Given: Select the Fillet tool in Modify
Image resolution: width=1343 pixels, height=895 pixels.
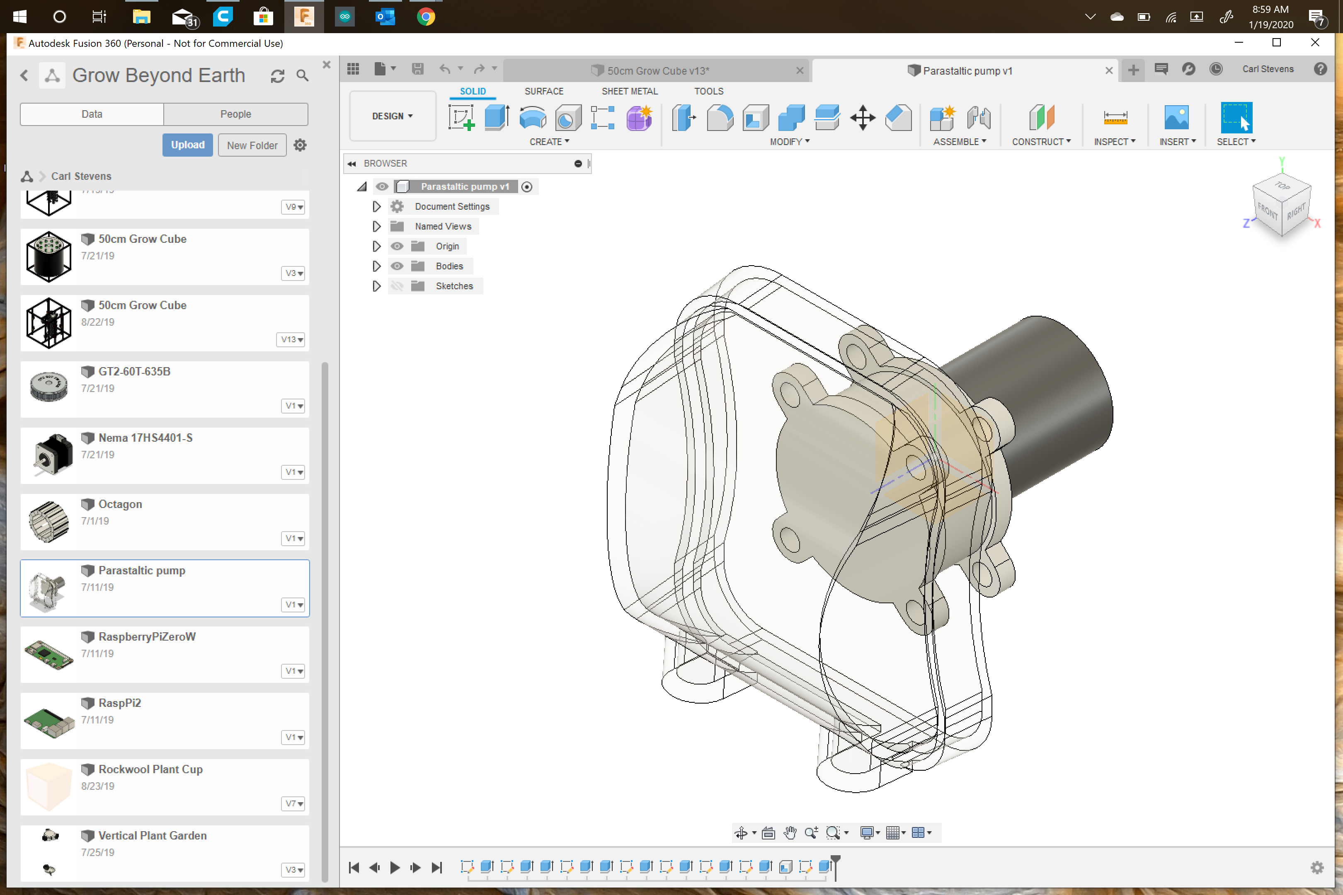Looking at the screenshot, I should coord(720,118).
